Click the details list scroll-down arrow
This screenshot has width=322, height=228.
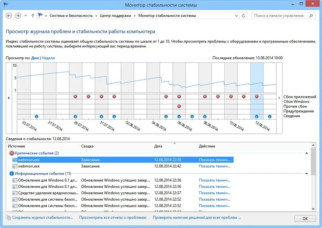pyautogui.click(x=313, y=209)
